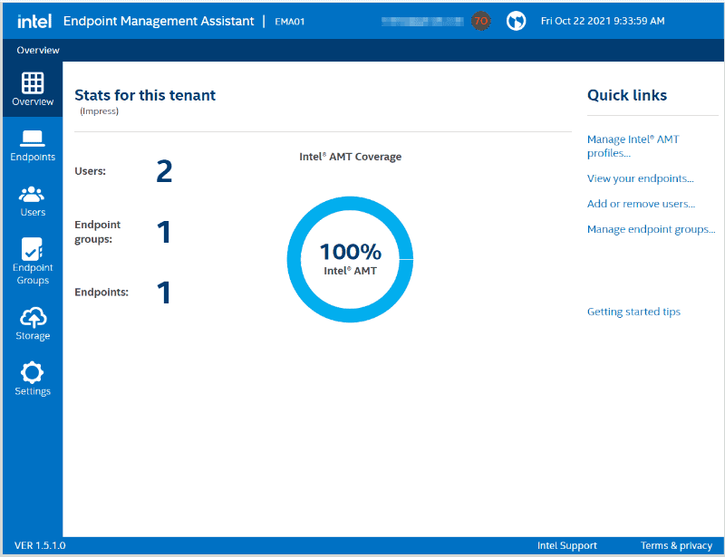This screenshot has height=557, width=725.
Task: Select the Overview tab below the header
Action: pos(38,51)
